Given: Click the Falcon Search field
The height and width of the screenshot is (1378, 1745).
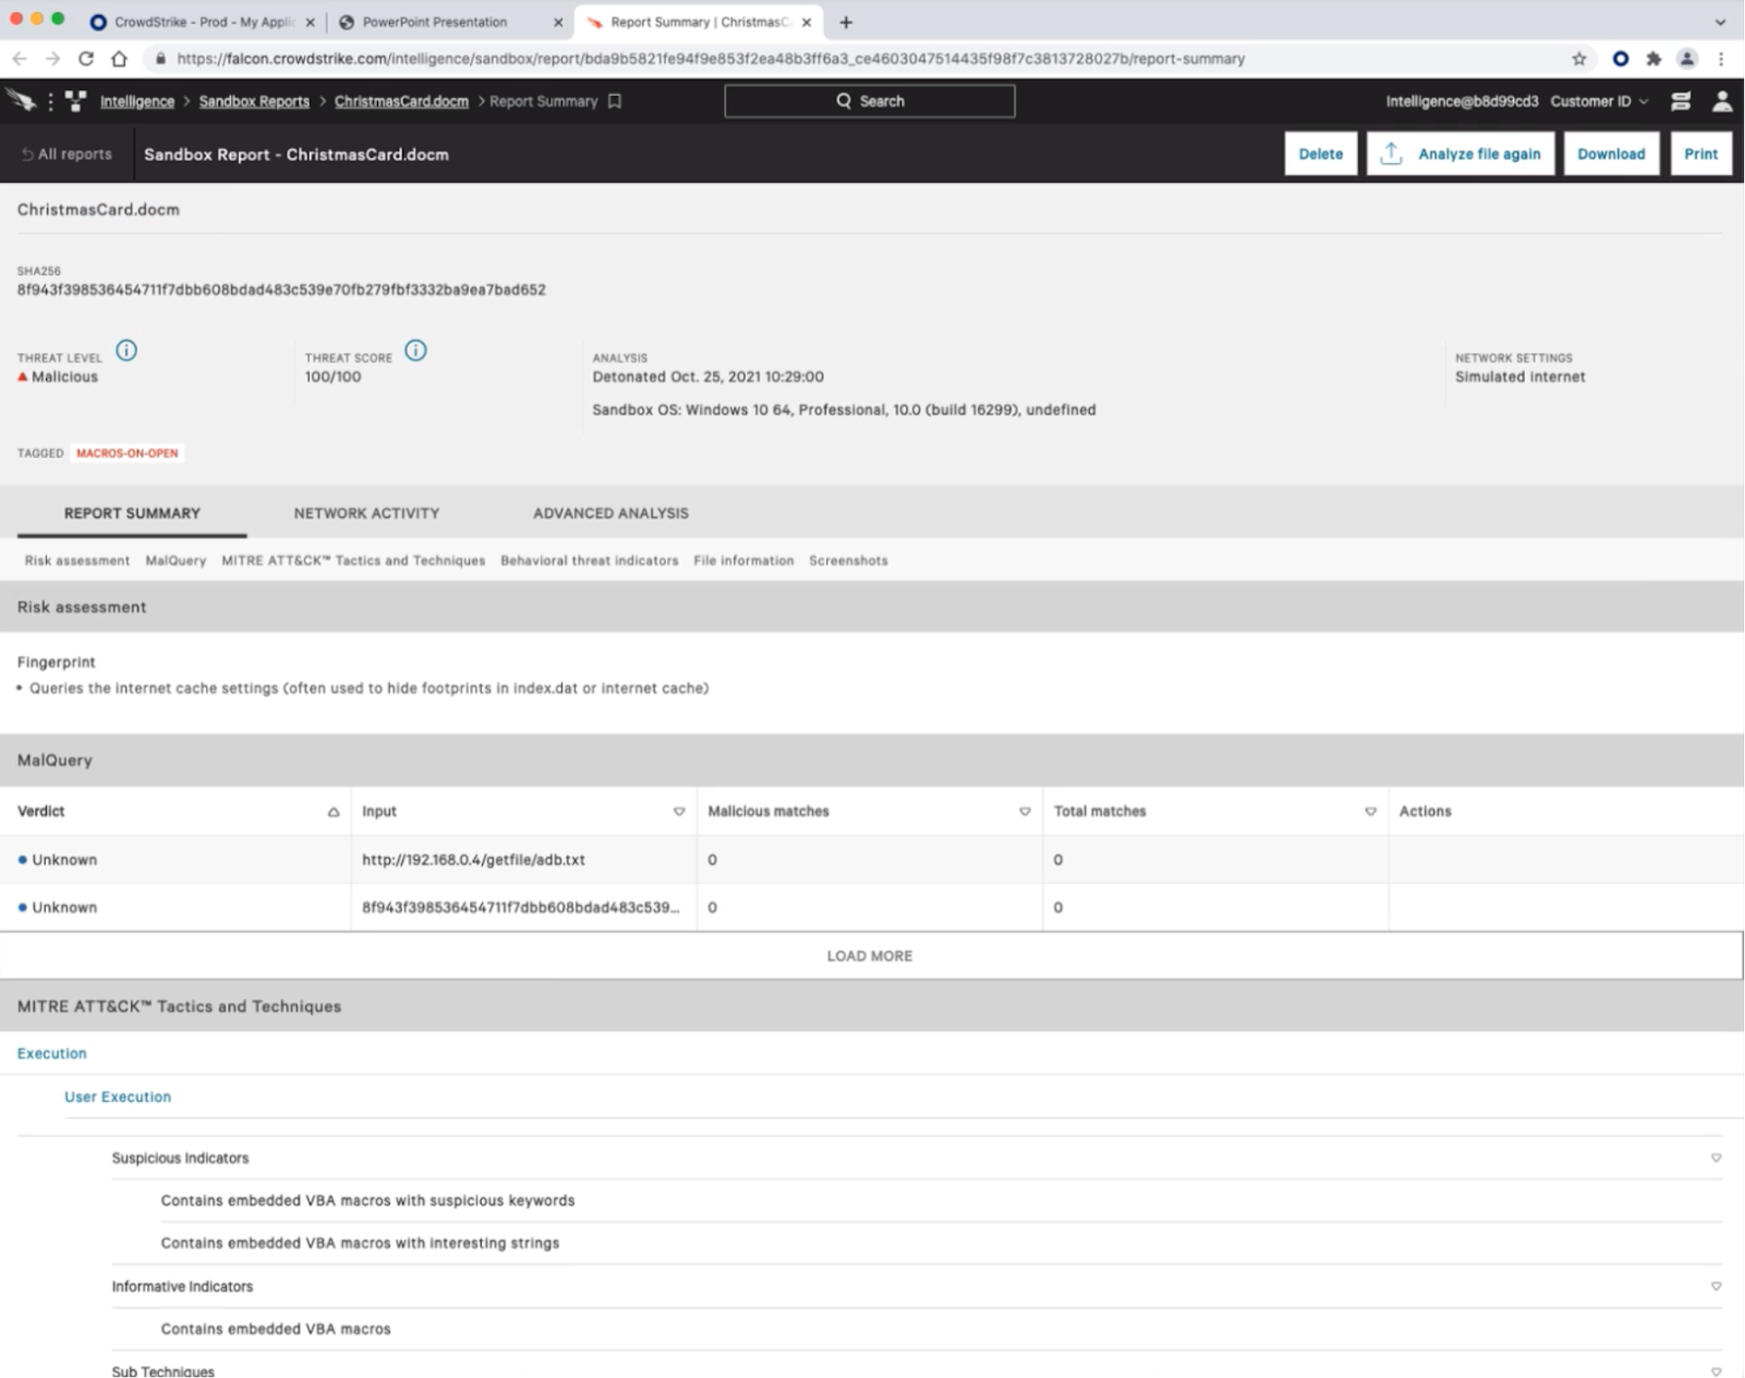Looking at the screenshot, I should [869, 101].
